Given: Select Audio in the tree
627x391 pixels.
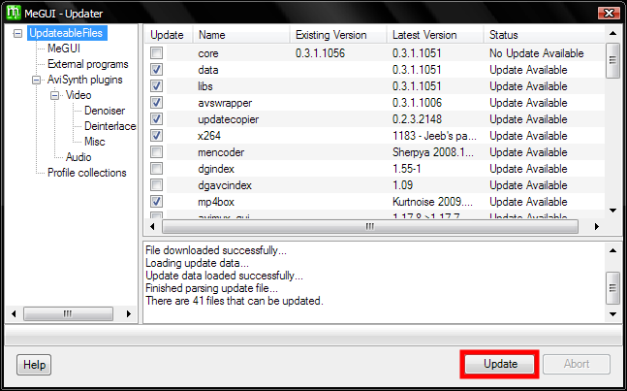Looking at the screenshot, I should (x=78, y=157).
